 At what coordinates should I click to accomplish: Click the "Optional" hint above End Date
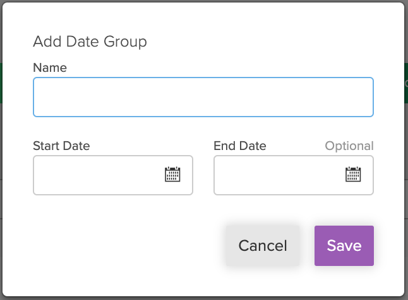click(x=349, y=146)
